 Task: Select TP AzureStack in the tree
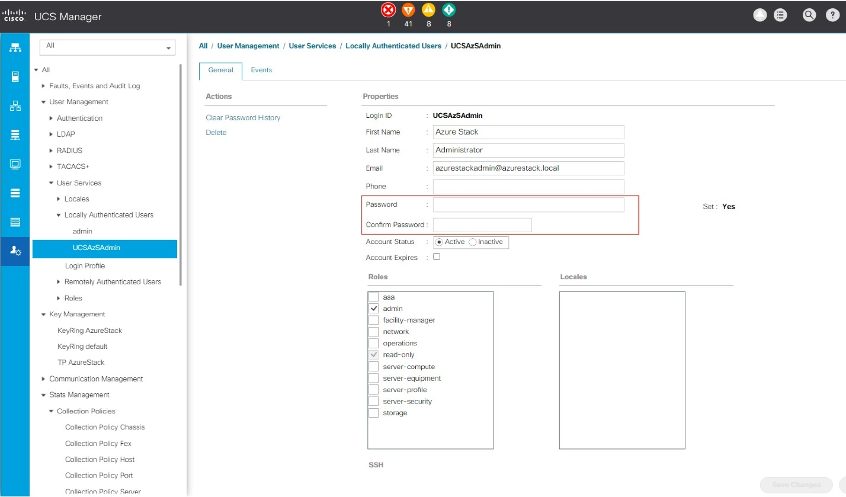coord(81,363)
